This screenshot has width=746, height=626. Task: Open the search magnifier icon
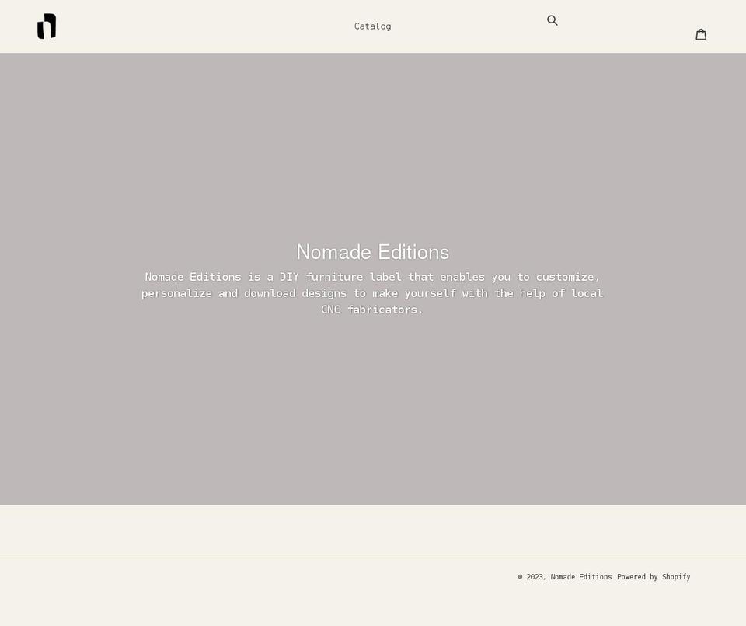552,20
